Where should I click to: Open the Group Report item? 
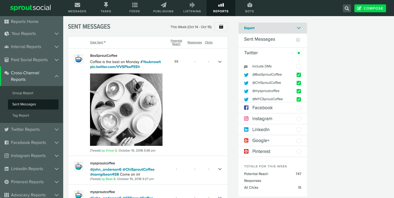23,93
